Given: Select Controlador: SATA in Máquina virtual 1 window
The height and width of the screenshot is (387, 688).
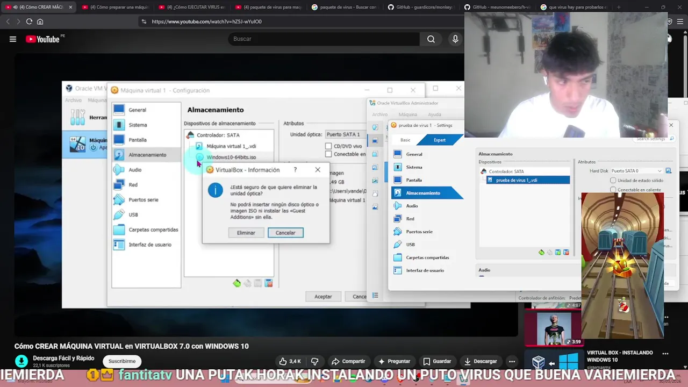Looking at the screenshot, I should (x=218, y=135).
